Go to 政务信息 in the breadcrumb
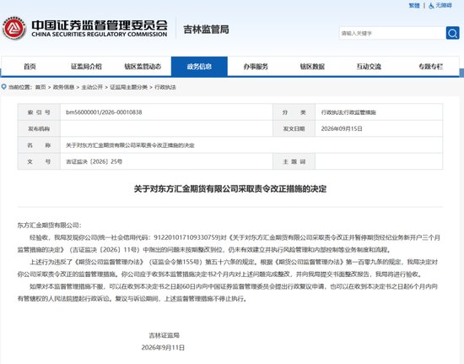464x364 pixels. (63, 87)
